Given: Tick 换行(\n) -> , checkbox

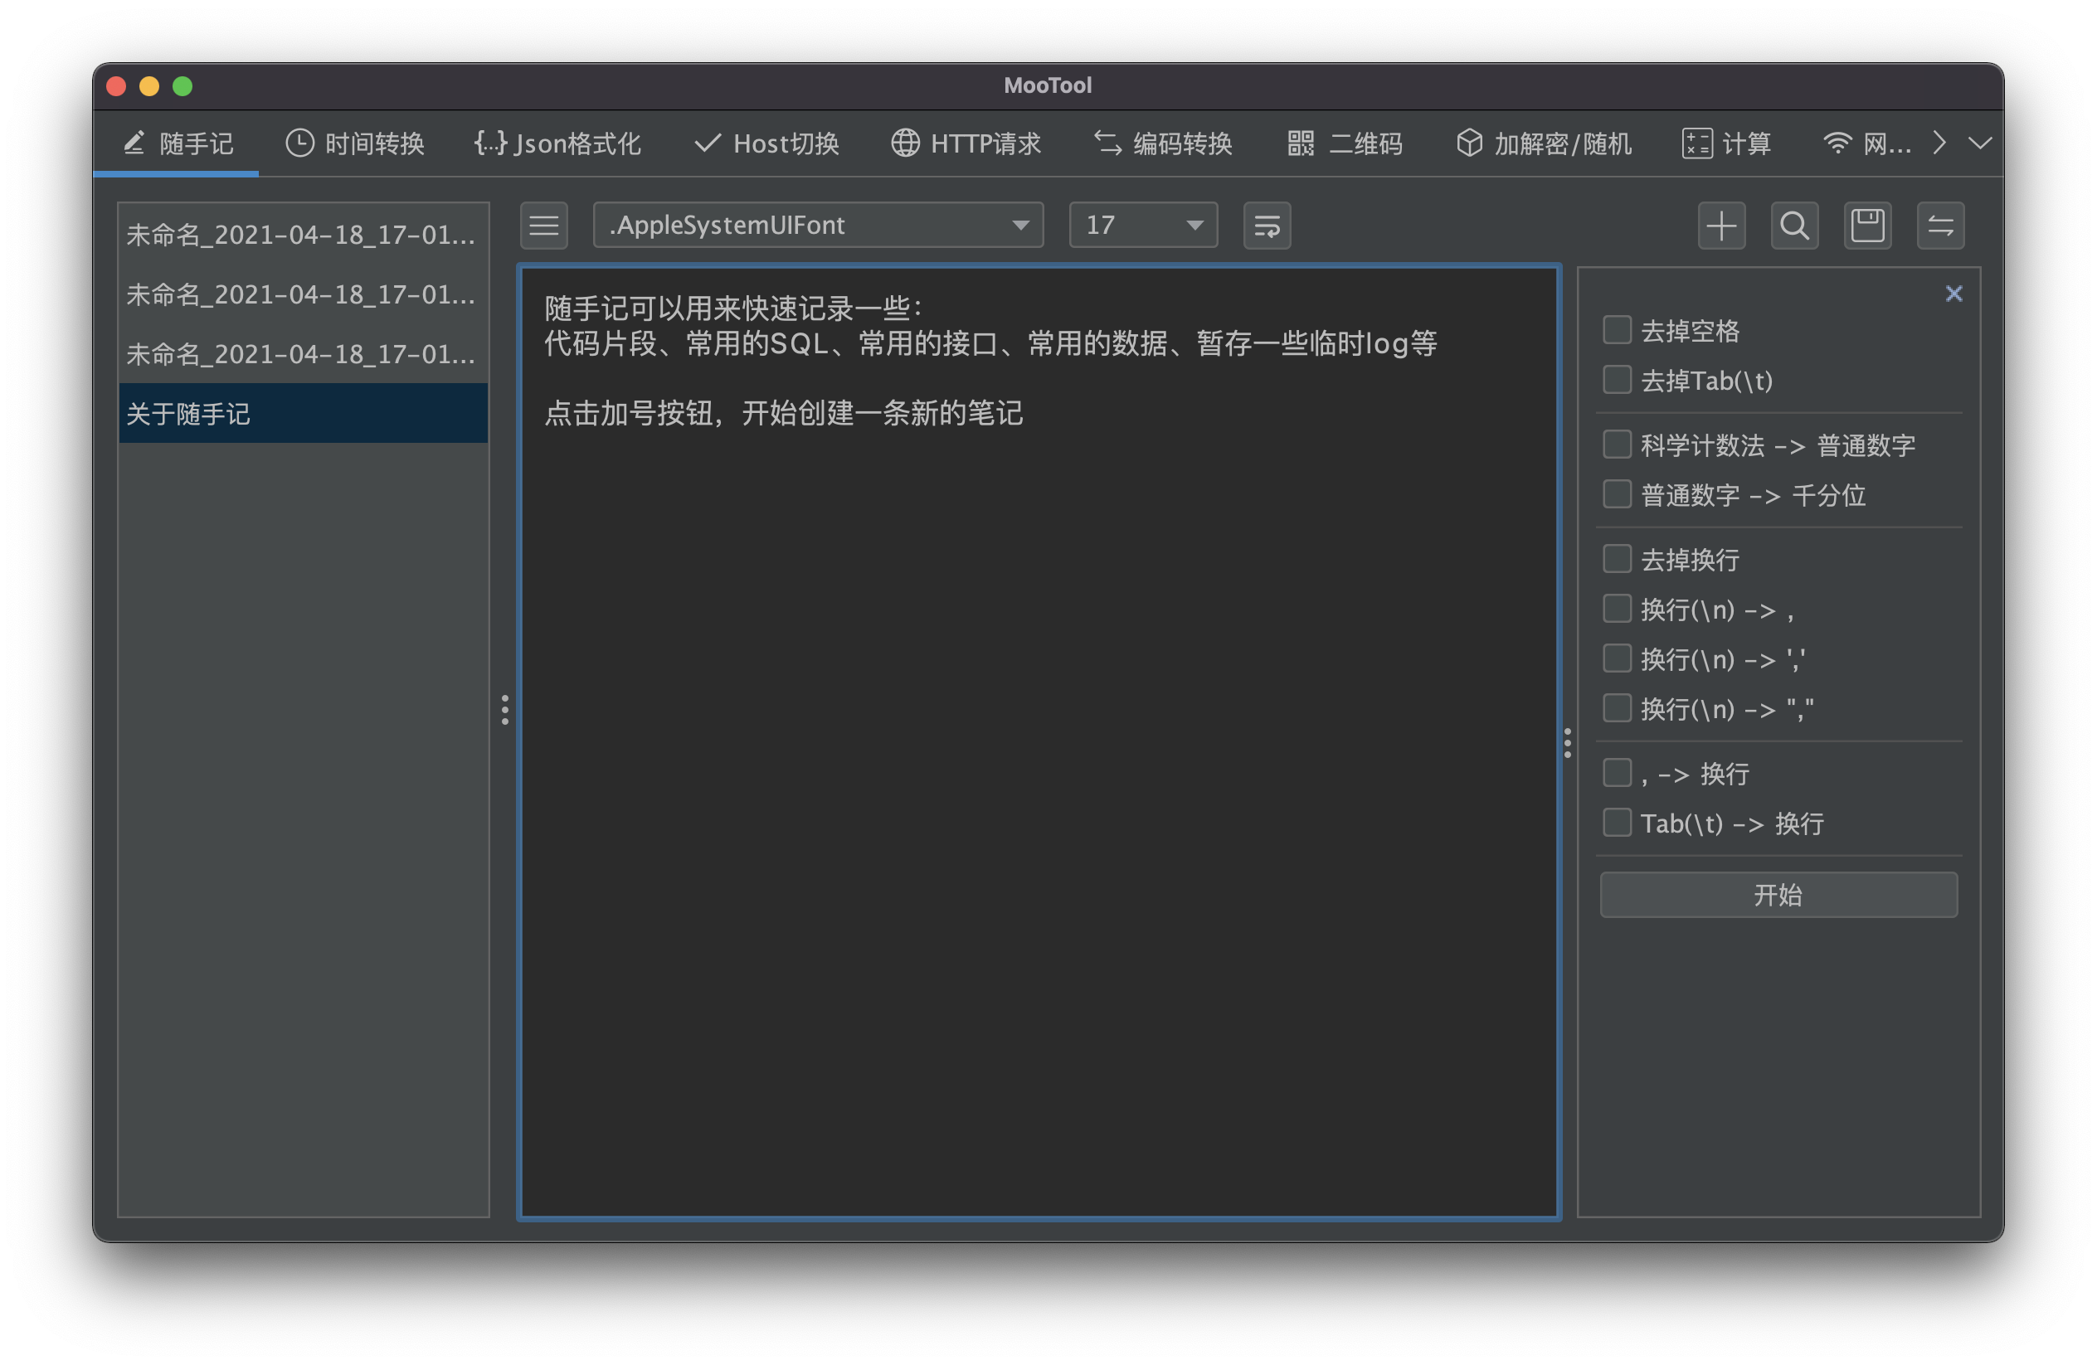Looking at the screenshot, I should [1617, 609].
